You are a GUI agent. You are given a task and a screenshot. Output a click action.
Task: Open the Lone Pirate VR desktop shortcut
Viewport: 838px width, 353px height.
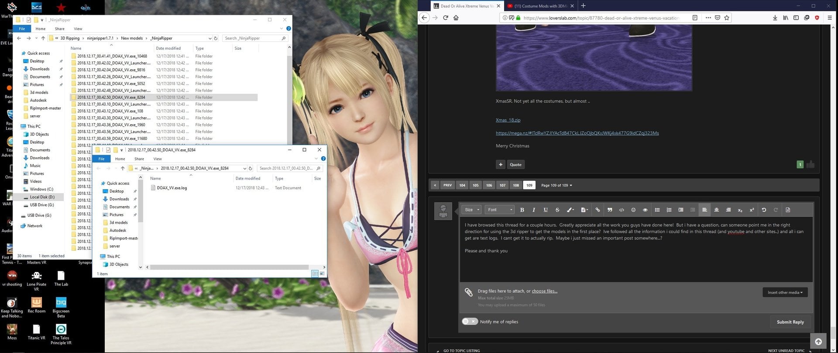(x=36, y=280)
